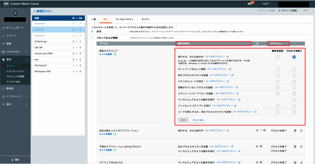Open クラウド分析 in sidebar submenu
Image resolution: width=315 pixels, height=164 pixels.
click(x=13, y=81)
